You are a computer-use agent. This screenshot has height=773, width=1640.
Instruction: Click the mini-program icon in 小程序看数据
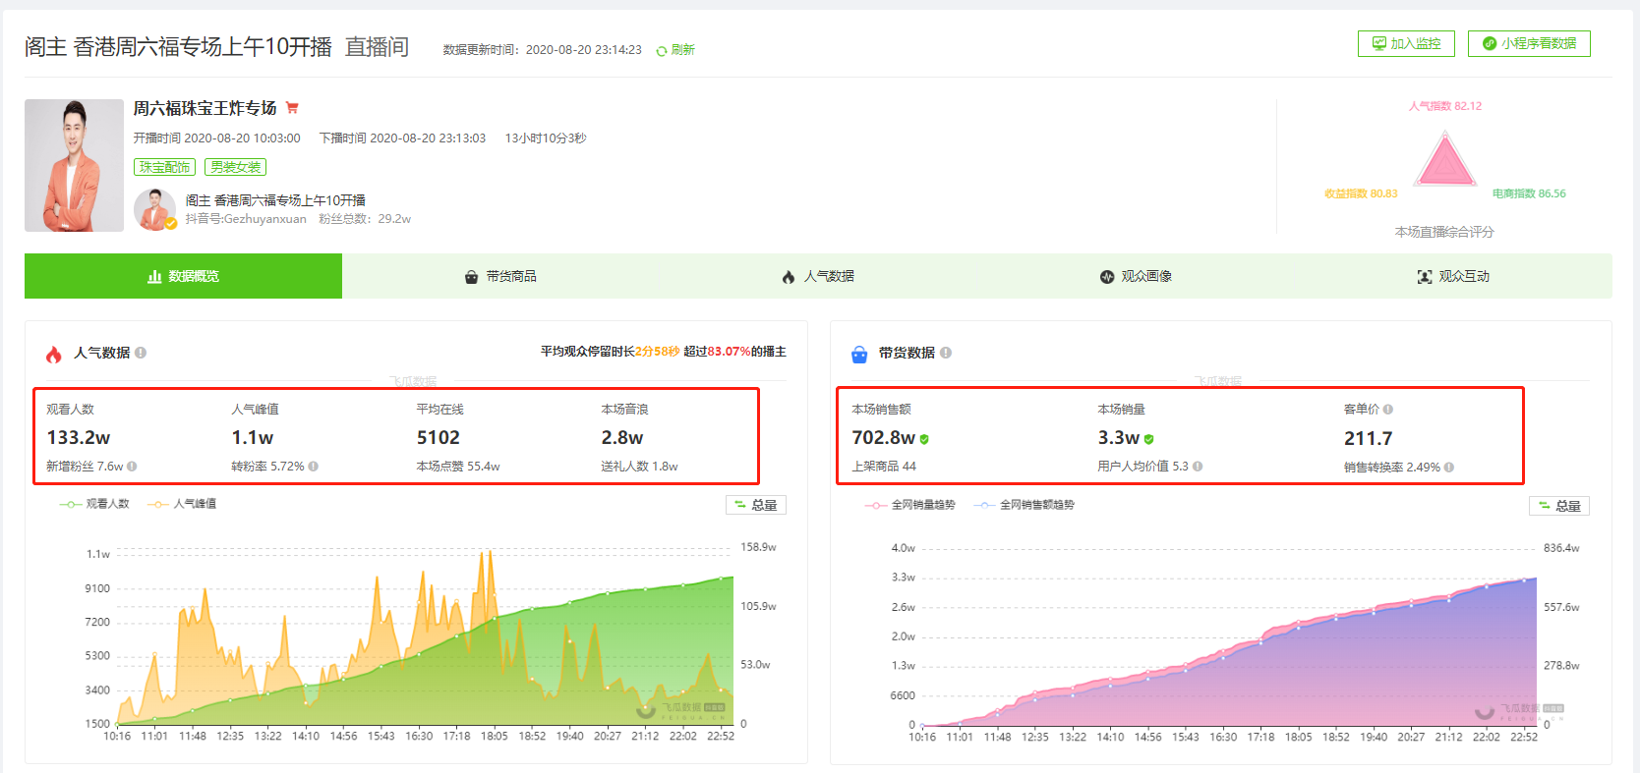1490,43
